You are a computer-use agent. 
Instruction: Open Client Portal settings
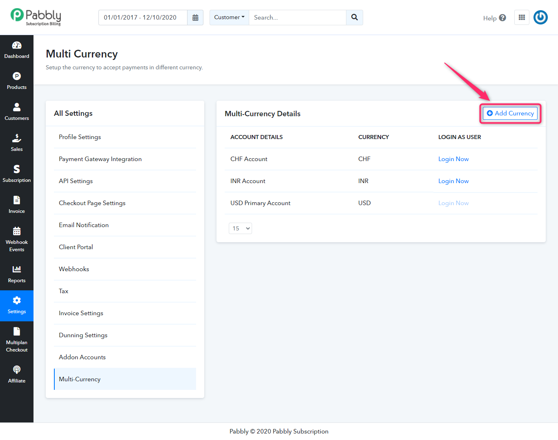tap(125, 247)
